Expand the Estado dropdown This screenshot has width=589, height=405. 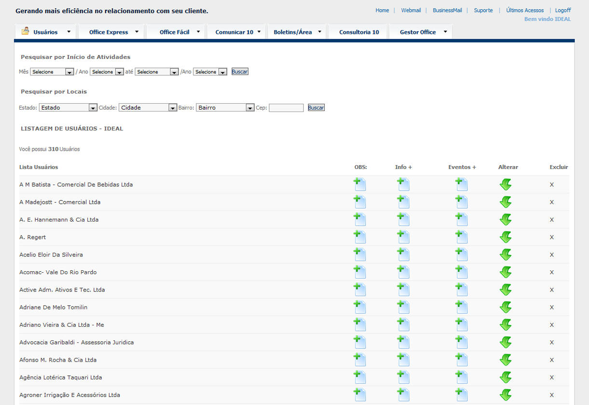point(68,108)
